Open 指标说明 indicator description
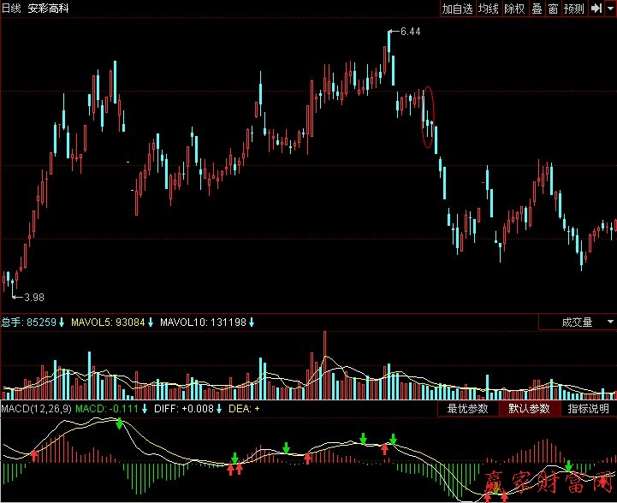This screenshot has width=617, height=503. point(589,409)
